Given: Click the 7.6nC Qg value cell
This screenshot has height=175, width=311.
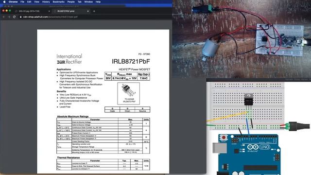Looking at the screenshot, I should pyautogui.click(x=144, y=78).
